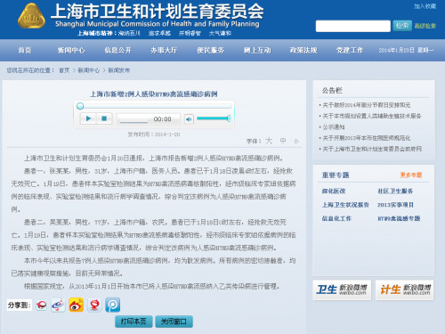Share via the blue P icon
The height and width of the screenshot is (334, 445).
[x=113, y=305]
